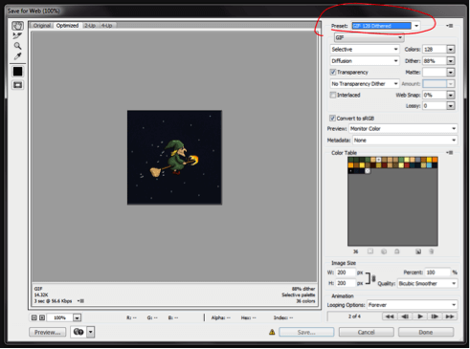The width and height of the screenshot is (470, 349).
Task: Open the GIF file format dropdown
Action: pyautogui.click(x=369, y=37)
